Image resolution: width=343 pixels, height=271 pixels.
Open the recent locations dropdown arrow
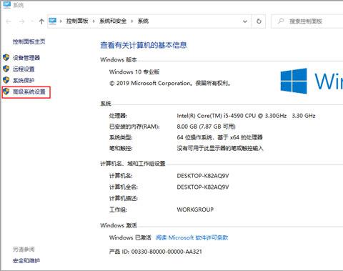click(32, 21)
